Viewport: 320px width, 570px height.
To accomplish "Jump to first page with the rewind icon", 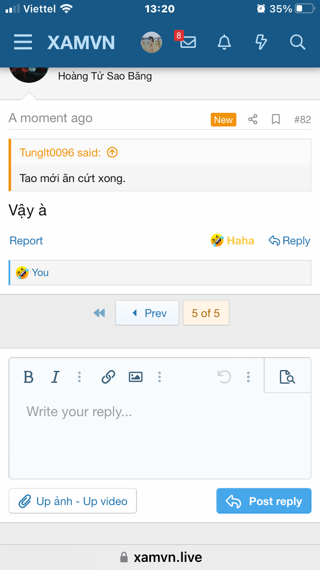I will [99, 313].
